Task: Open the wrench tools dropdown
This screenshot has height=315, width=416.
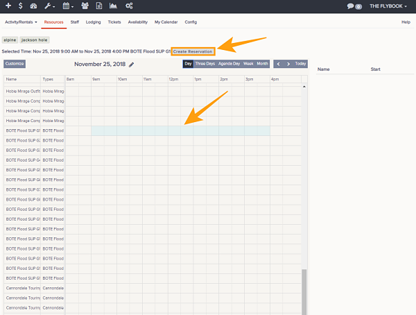Action: (49, 6)
